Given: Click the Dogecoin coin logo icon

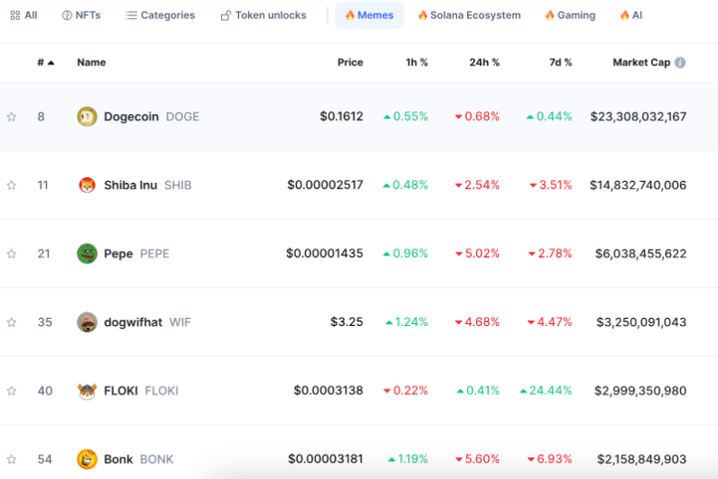Looking at the screenshot, I should pos(87,117).
